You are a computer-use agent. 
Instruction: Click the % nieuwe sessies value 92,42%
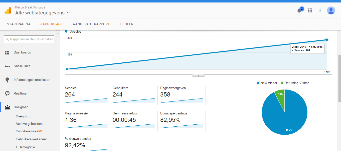click(x=75, y=145)
